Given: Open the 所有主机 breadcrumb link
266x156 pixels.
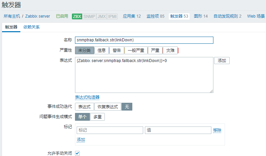Looking at the screenshot, I should [12, 16].
